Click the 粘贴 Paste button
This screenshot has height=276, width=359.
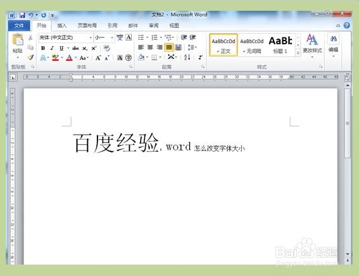[x=18, y=46]
